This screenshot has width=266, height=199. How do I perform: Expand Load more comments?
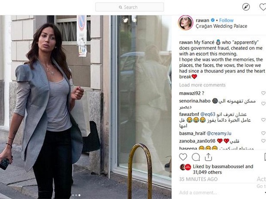[x=202, y=85]
